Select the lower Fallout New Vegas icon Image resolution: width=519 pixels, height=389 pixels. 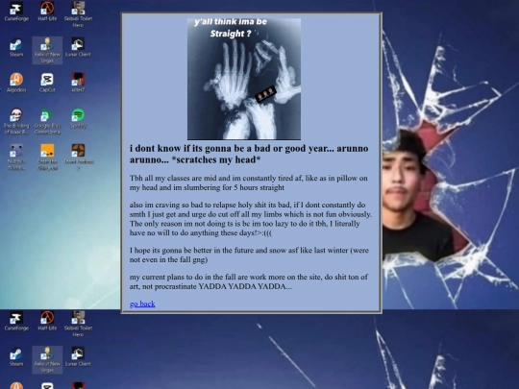point(47,360)
